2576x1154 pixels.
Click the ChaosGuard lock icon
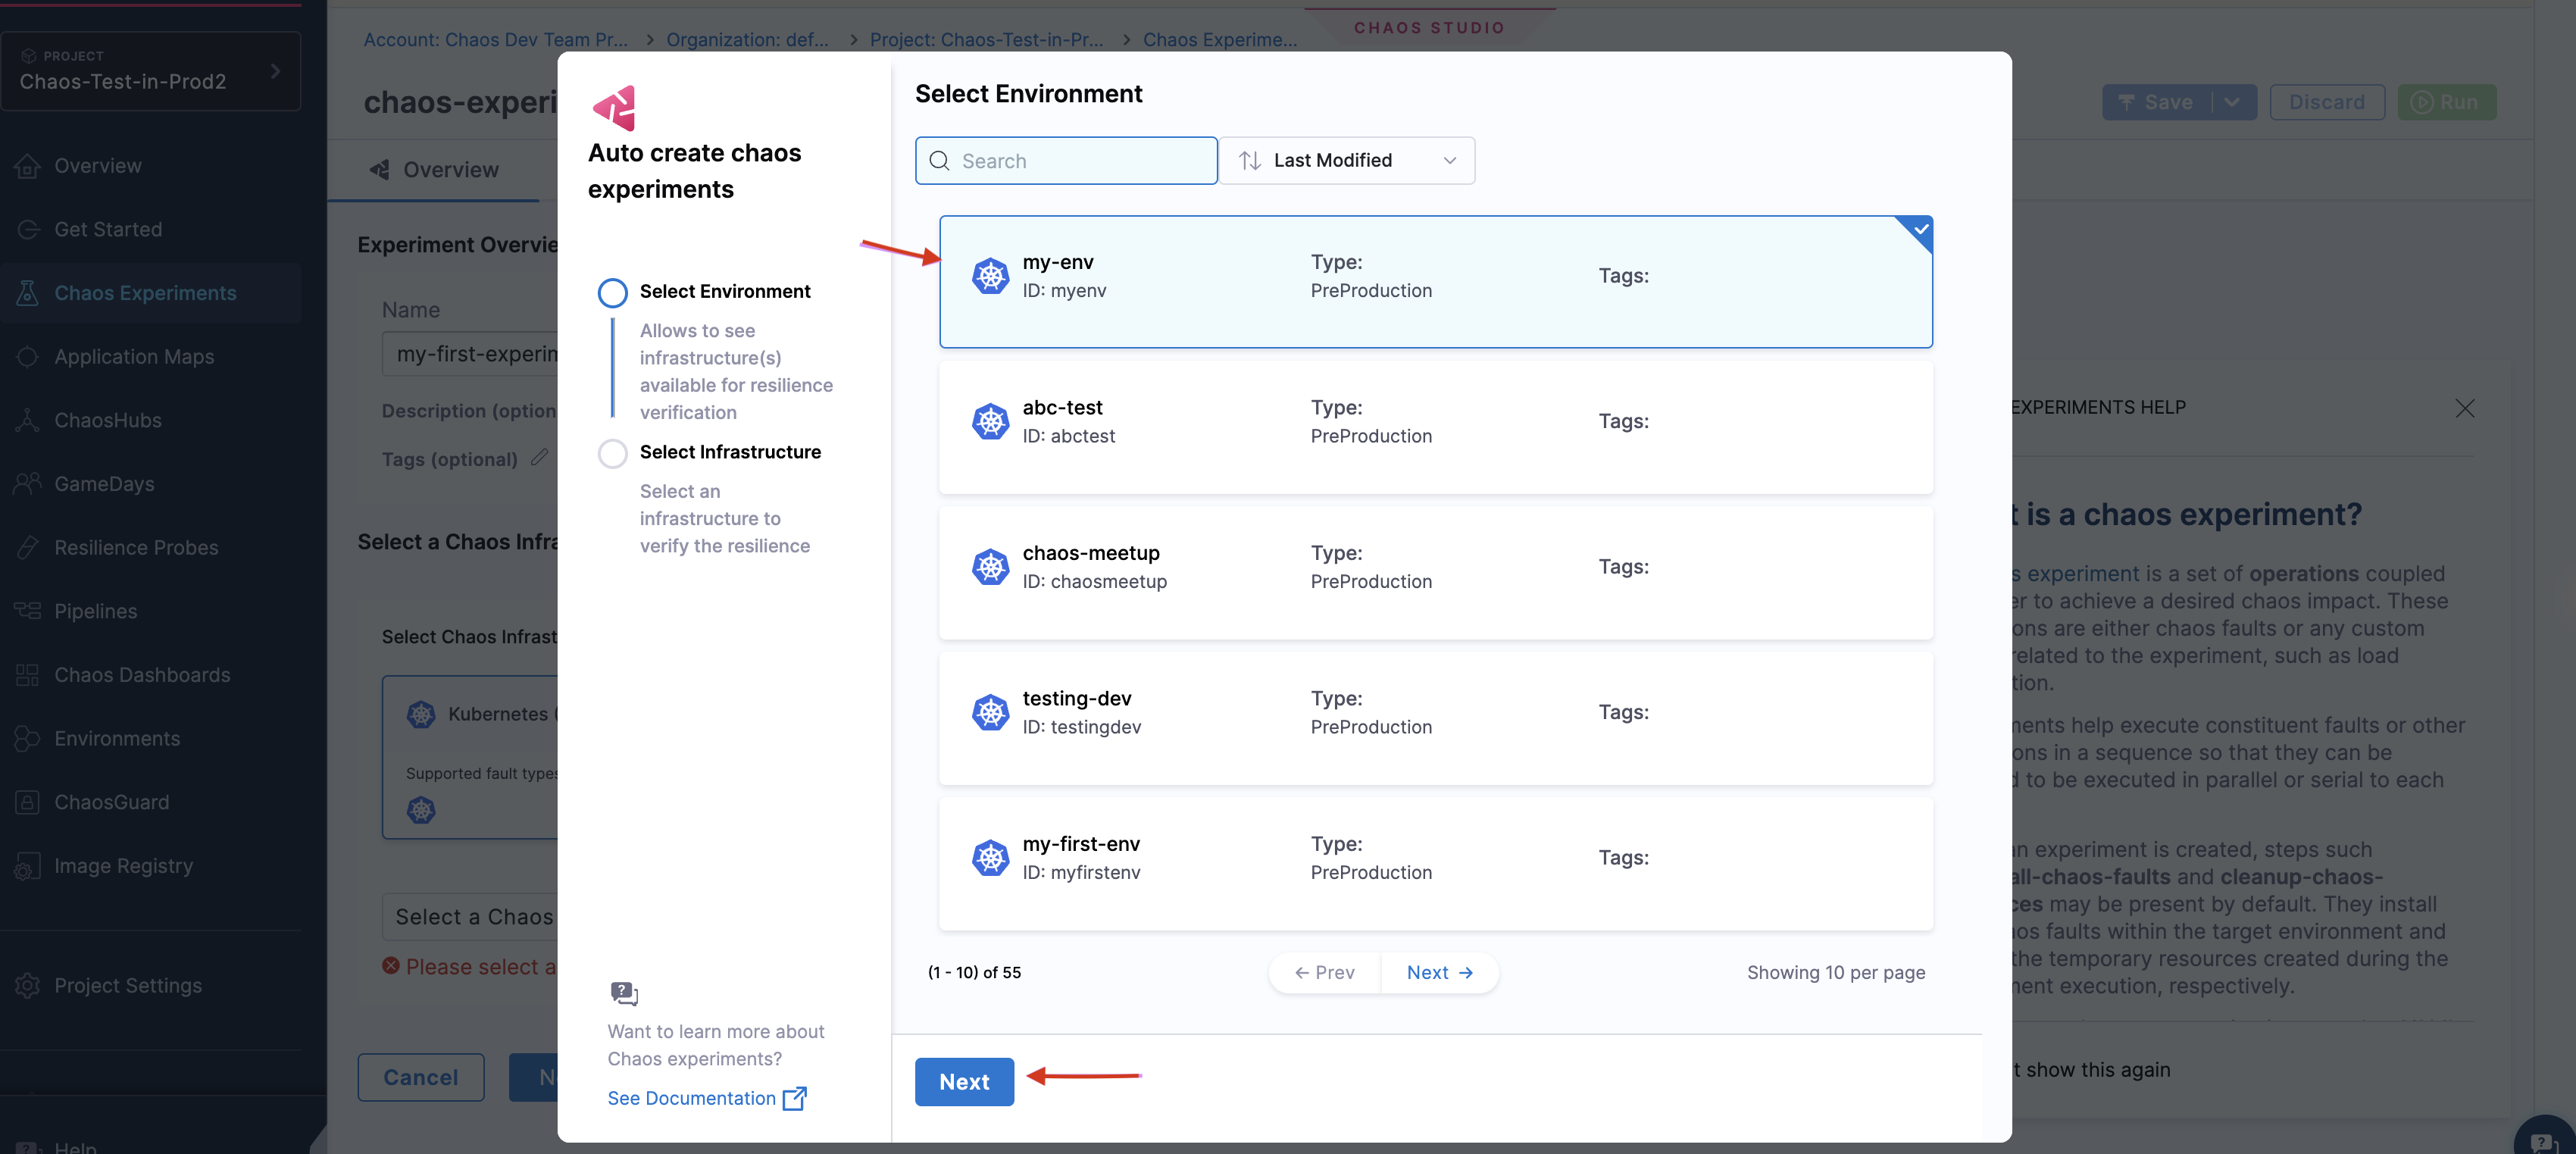28,802
